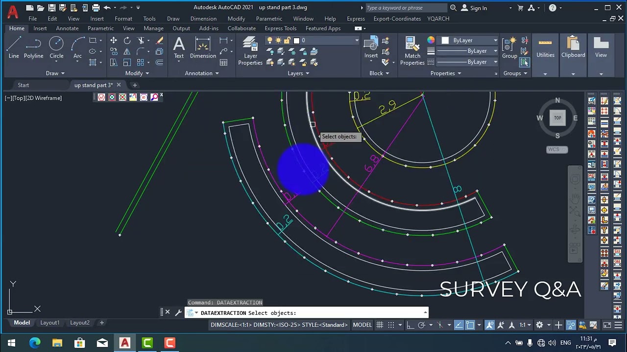
Task: Click the WCS coordinate system button
Action: 557,150
